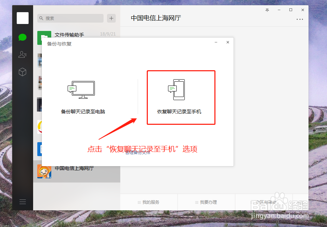Open the 管理备份文件 link
This screenshot has width=327, height=227.
138,153
